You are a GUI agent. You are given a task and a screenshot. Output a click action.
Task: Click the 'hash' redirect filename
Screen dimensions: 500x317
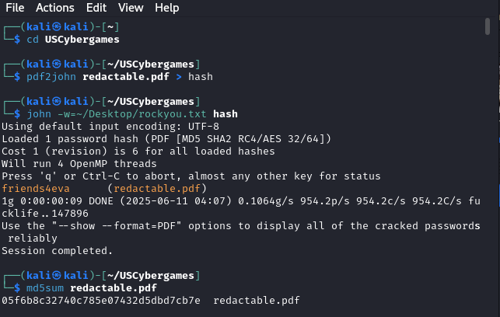click(201, 77)
